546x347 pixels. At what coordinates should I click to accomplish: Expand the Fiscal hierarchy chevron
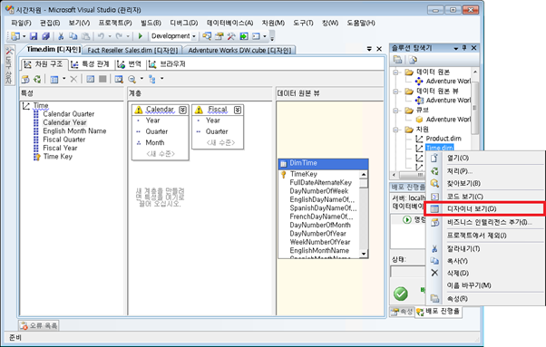pyautogui.click(x=238, y=110)
